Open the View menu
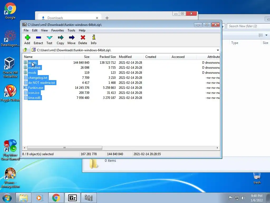Screen dimensions: 270x203 [x=44, y=30]
